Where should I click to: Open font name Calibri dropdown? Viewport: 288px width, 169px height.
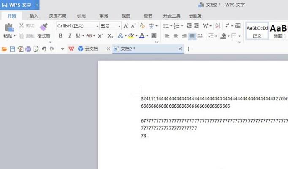click(x=97, y=26)
